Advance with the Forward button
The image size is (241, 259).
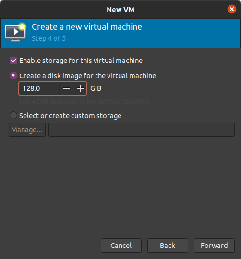click(214, 246)
